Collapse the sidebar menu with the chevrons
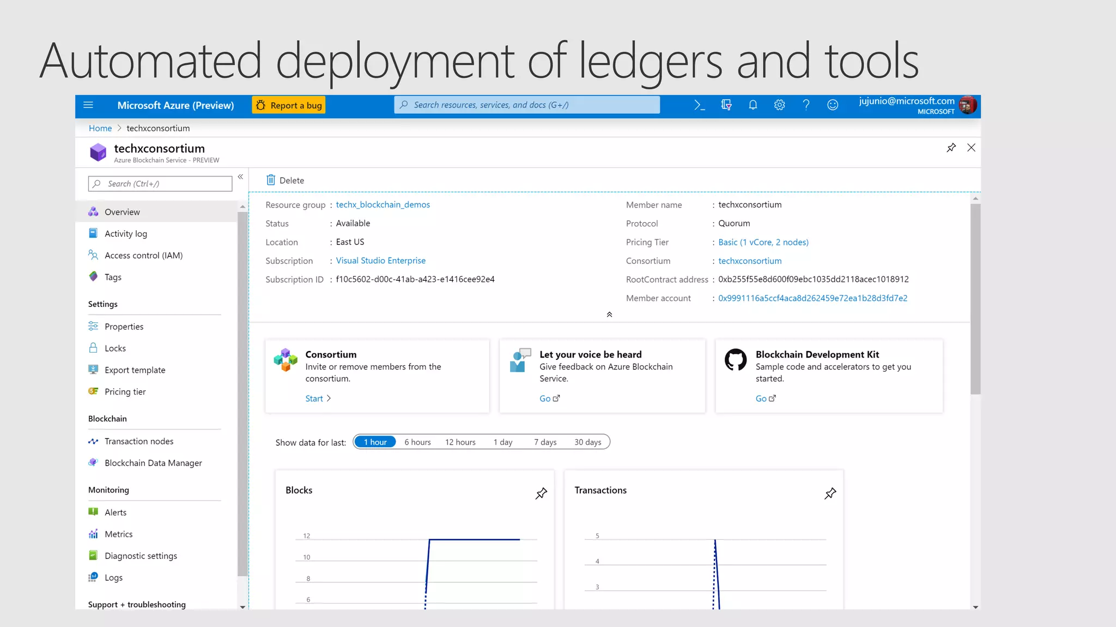 [x=240, y=177]
